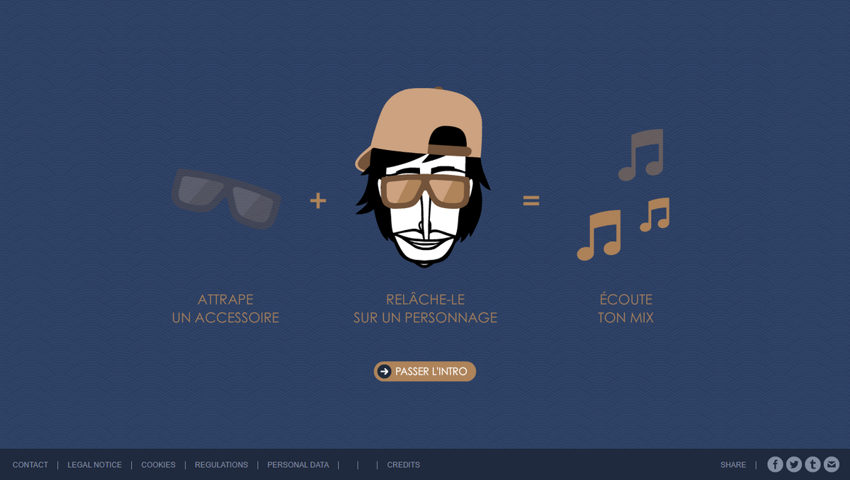Screen dimensions: 850x480
Task: Grab the grey sunglasses accessory
Action: 227,198
